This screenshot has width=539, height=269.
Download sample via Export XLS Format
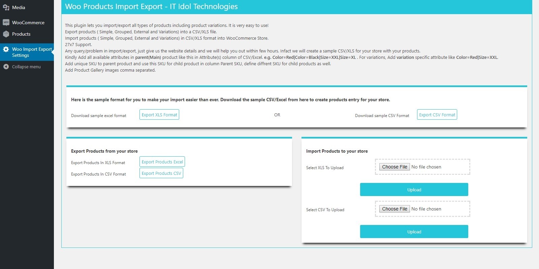pyautogui.click(x=159, y=115)
